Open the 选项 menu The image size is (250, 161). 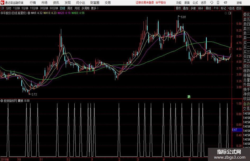pyautogui.click(x=203, y=3)
